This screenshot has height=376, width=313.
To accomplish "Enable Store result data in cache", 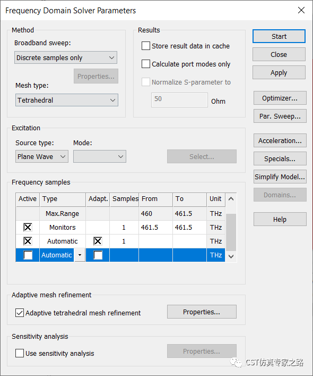I will pos(146,46).
